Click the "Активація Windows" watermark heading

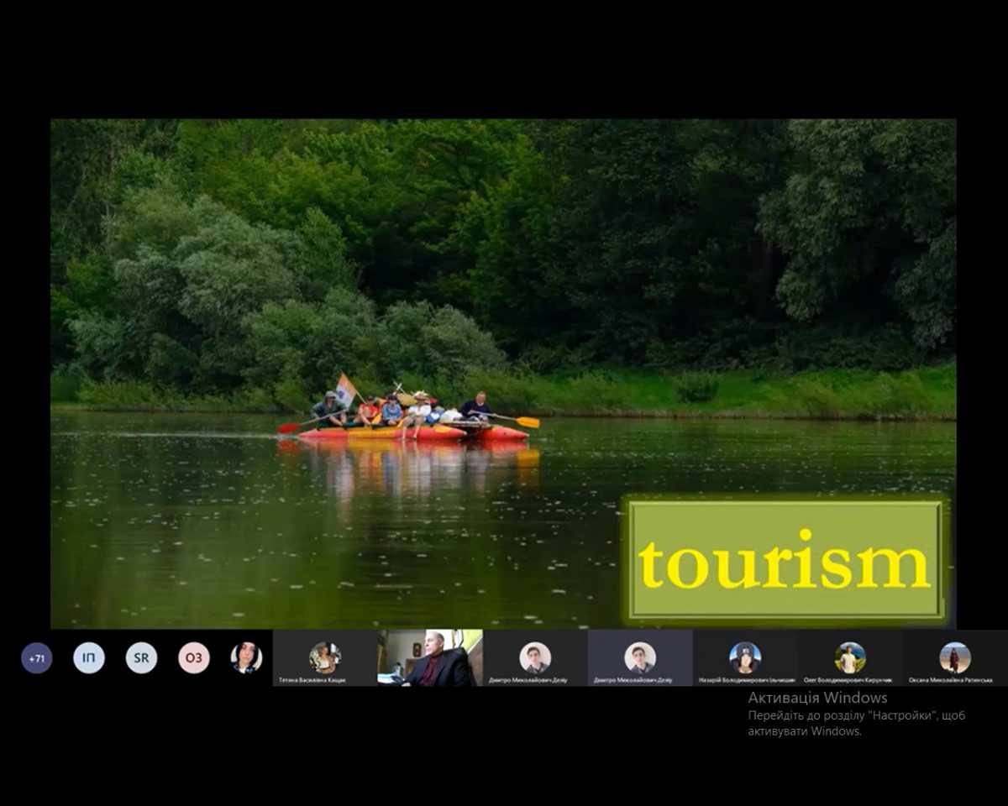tap(817, 698)
